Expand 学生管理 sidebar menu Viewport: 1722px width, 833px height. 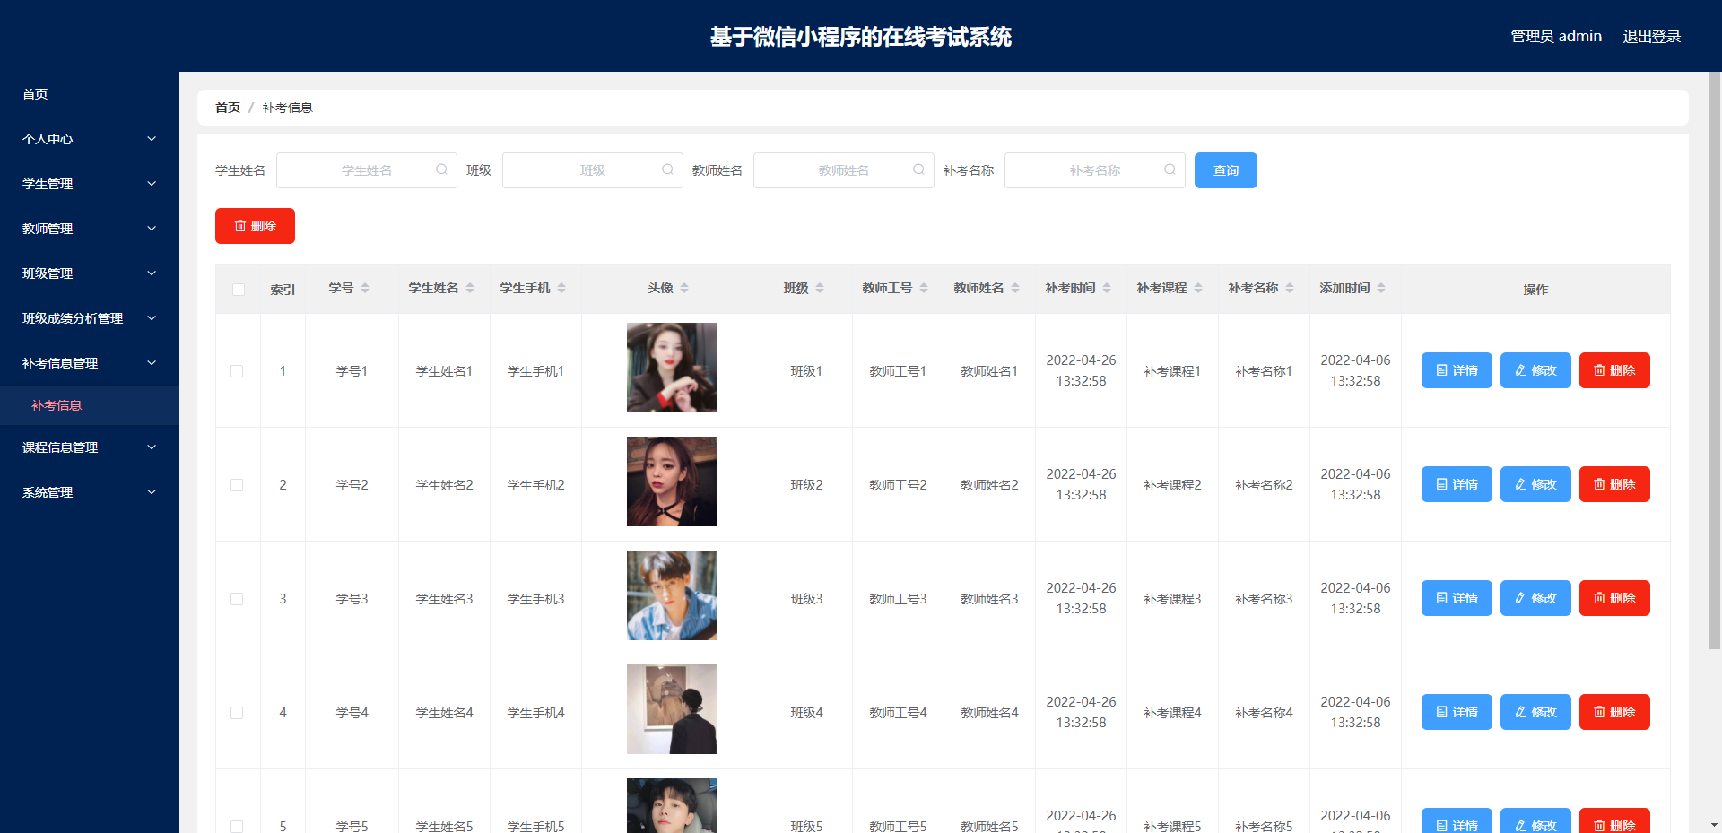[90, 184]
